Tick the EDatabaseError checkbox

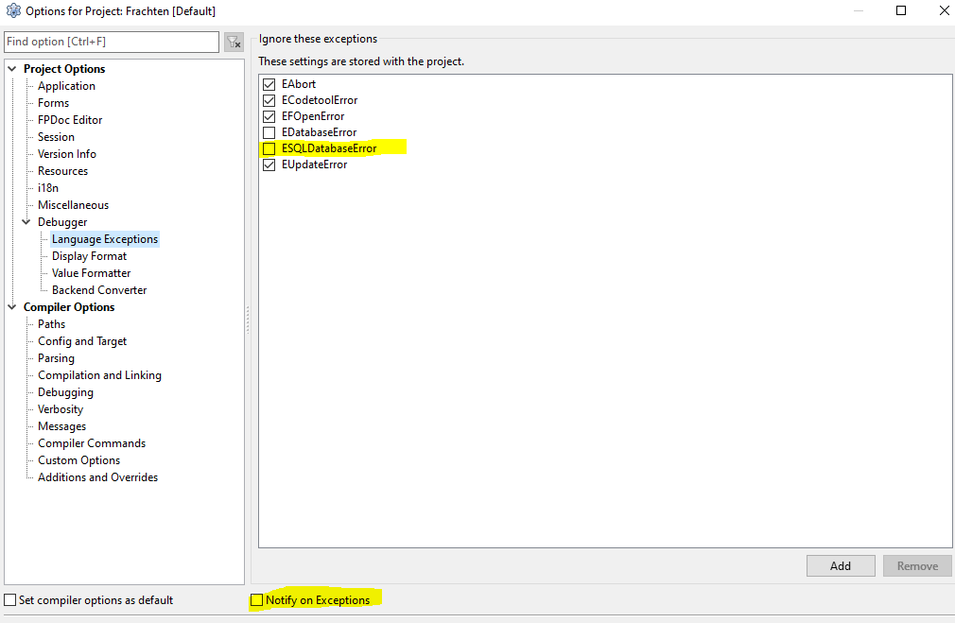269,132
